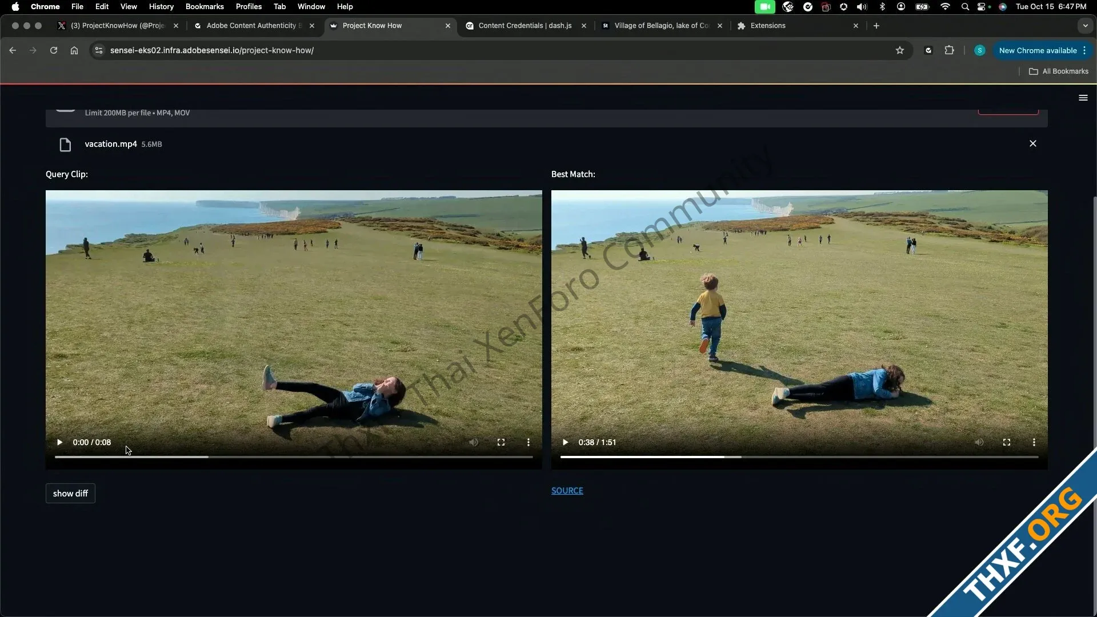Screen dimensions: 1097x617
Task: Open the View menu
Action: (129, 6)
